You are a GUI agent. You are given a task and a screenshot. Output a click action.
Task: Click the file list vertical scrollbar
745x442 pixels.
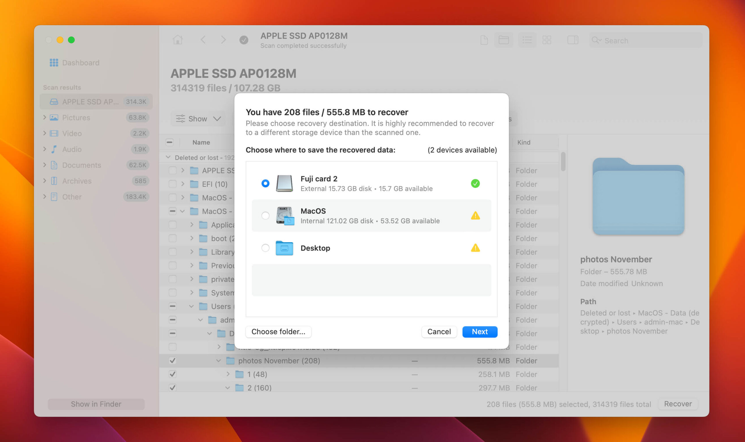pyautogui.click(x=563, y=161)
